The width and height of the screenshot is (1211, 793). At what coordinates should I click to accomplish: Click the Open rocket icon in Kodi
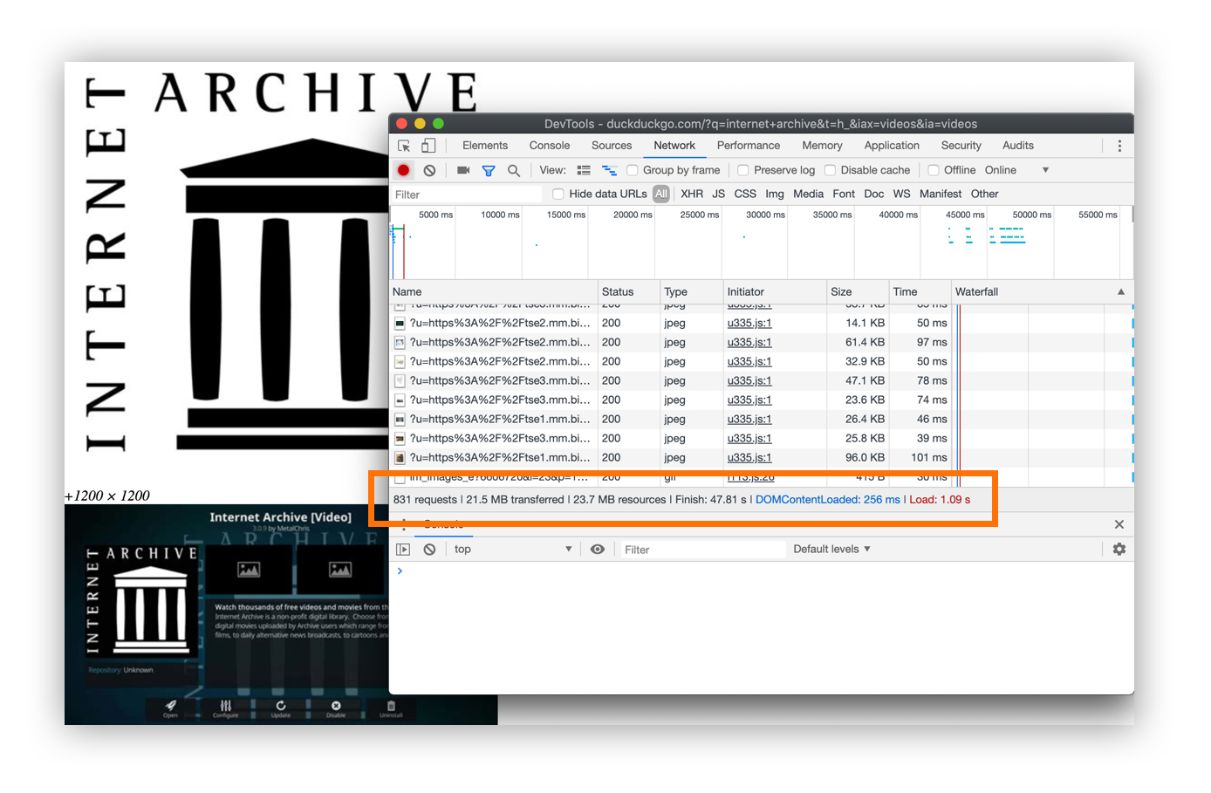point(170,708)
